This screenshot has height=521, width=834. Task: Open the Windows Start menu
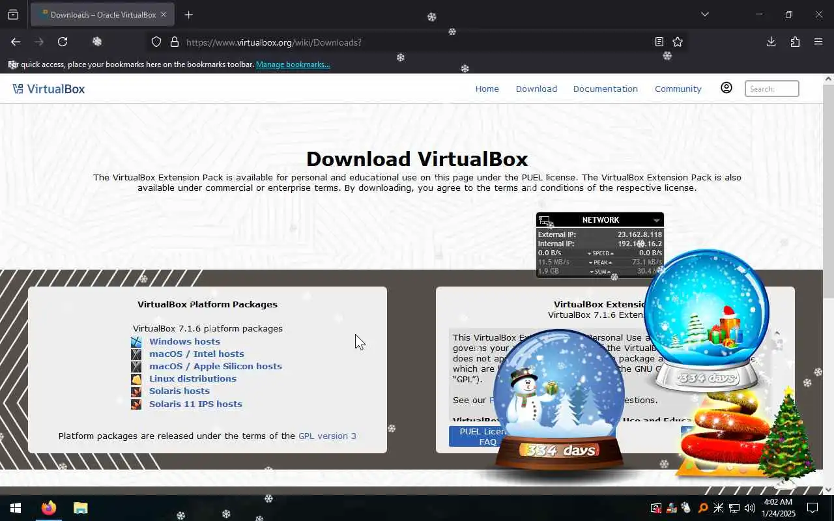point(16,508)
